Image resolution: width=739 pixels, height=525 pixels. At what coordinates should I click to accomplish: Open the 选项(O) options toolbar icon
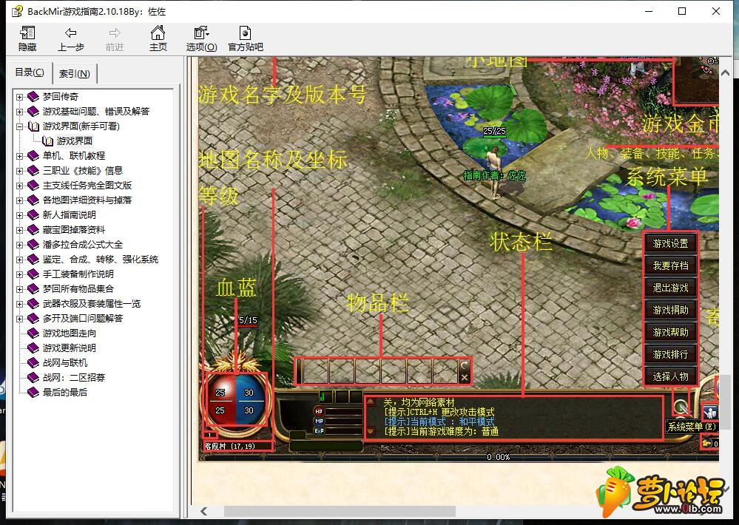click(201, 33)
